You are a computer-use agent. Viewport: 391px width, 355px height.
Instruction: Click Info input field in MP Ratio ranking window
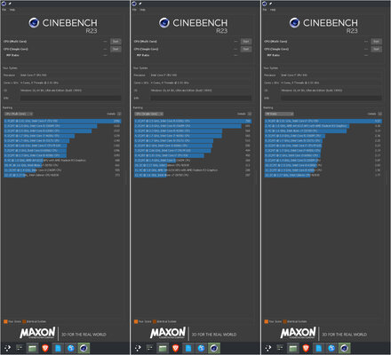[x=331, y=98]
